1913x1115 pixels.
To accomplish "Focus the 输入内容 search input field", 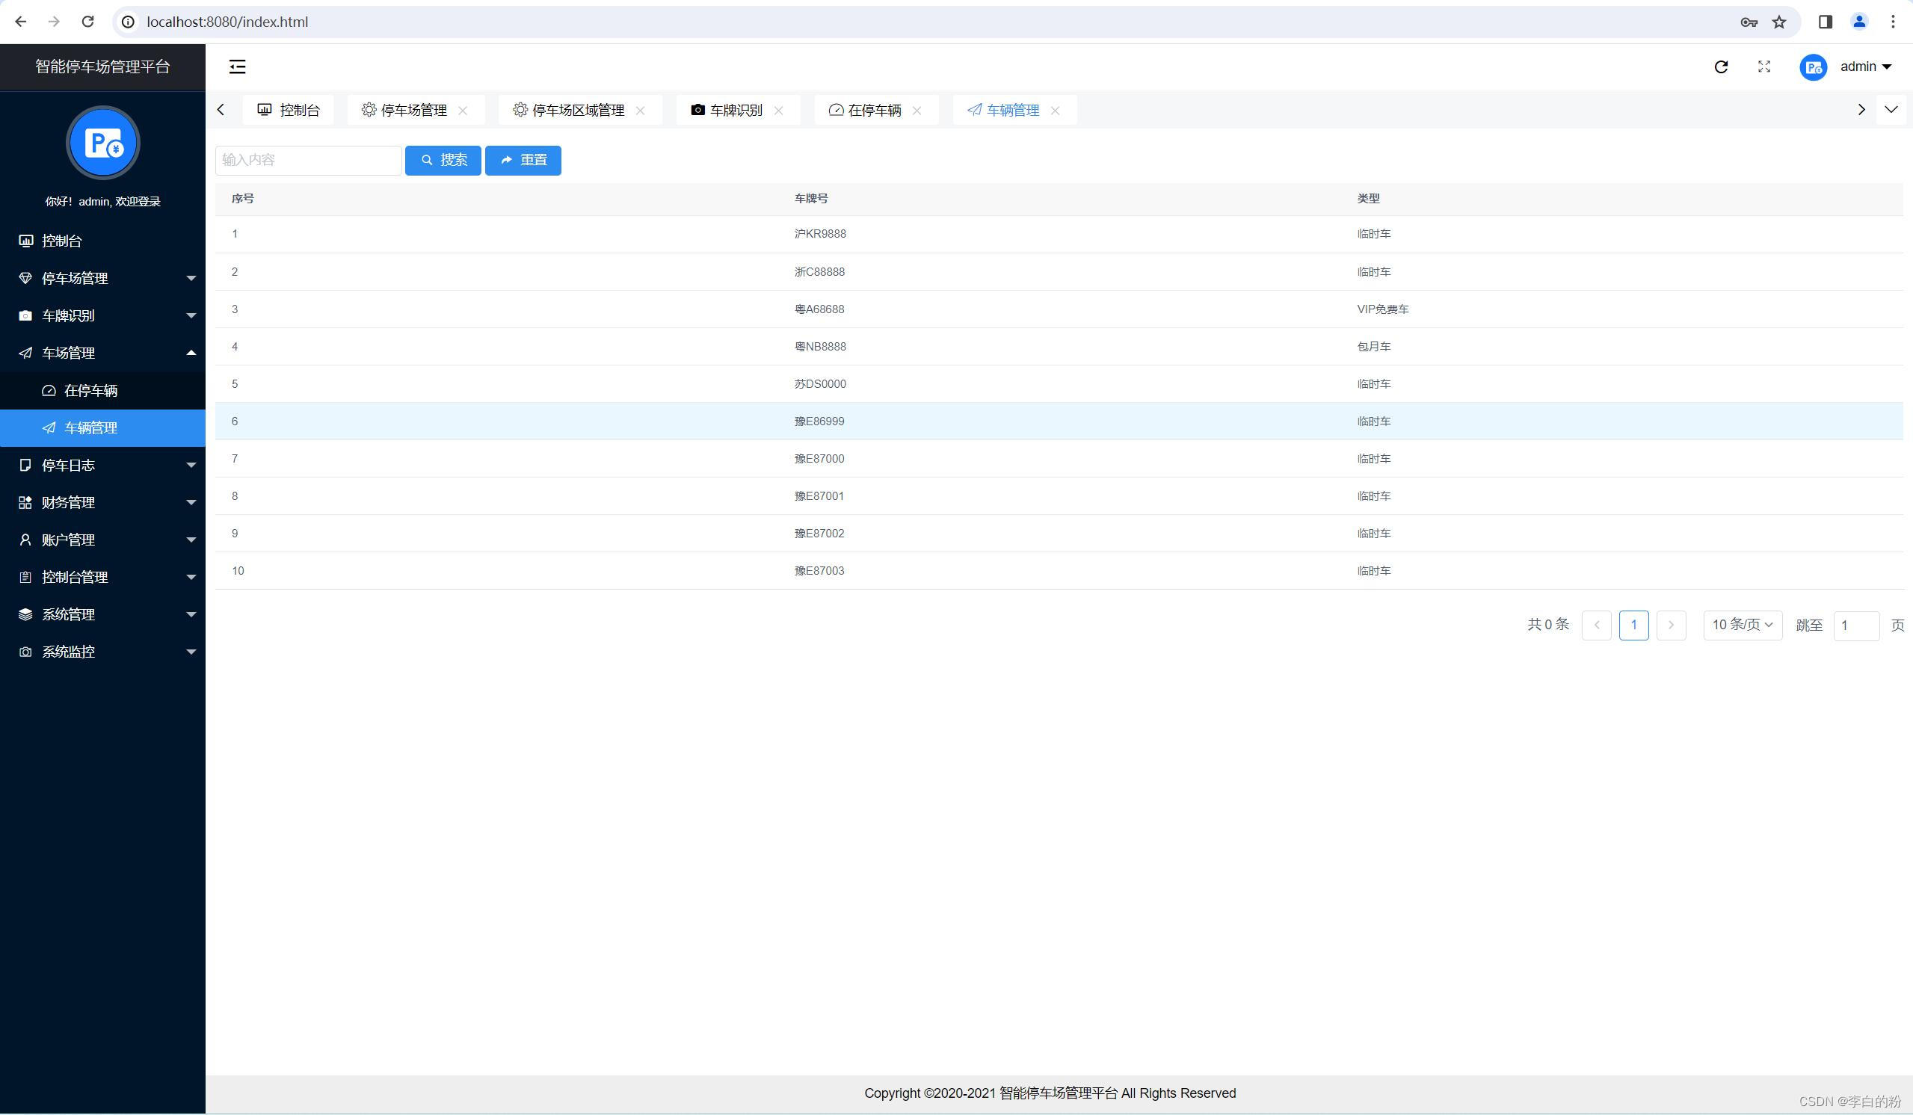I will [307, 160].
